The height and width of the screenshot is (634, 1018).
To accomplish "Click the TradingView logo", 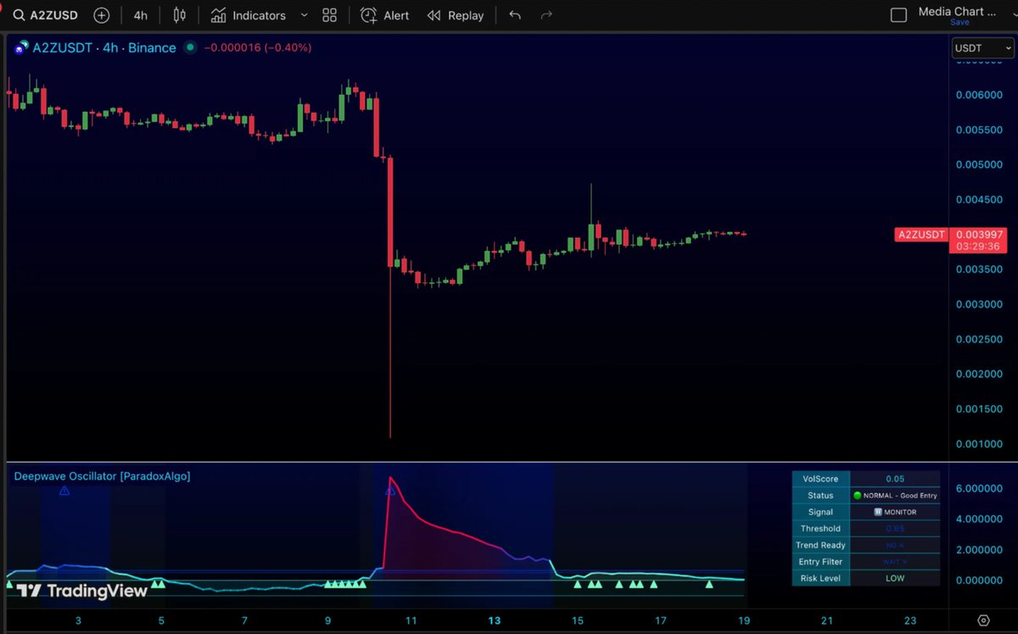I will 81,591.
